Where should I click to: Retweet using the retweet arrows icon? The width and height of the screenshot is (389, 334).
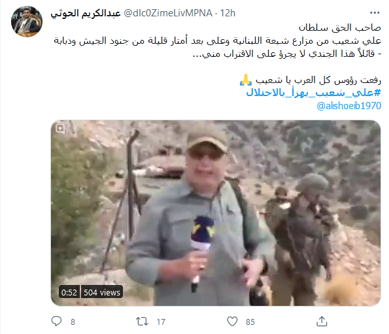tap(142, 322)
